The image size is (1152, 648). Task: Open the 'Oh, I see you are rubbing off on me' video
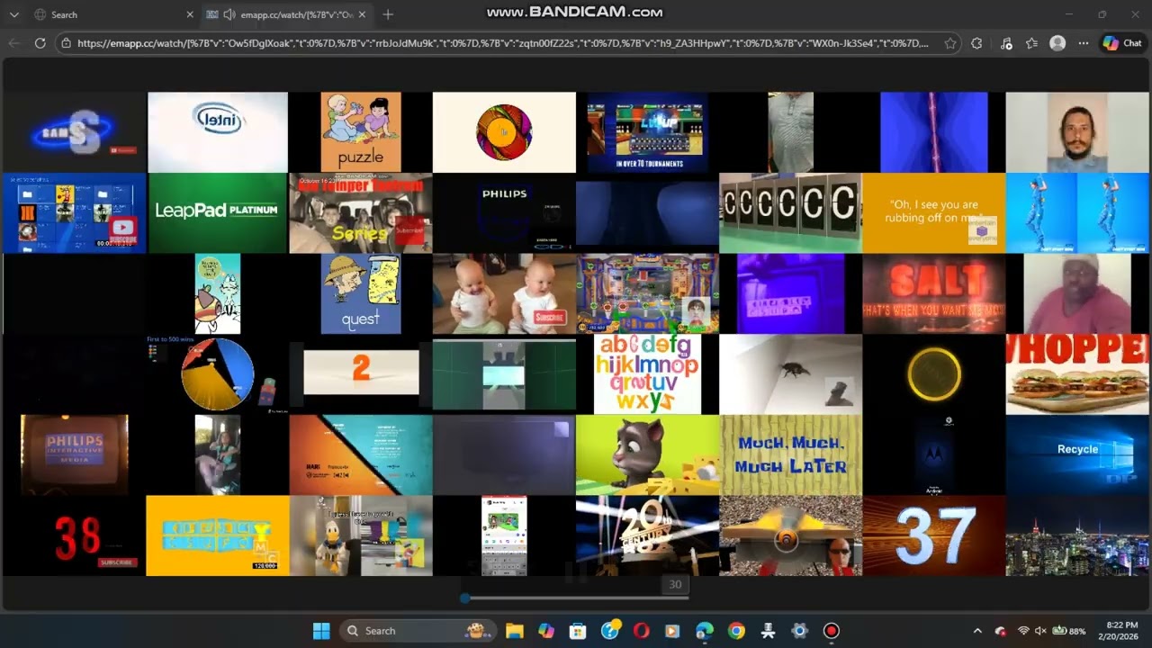934,212
